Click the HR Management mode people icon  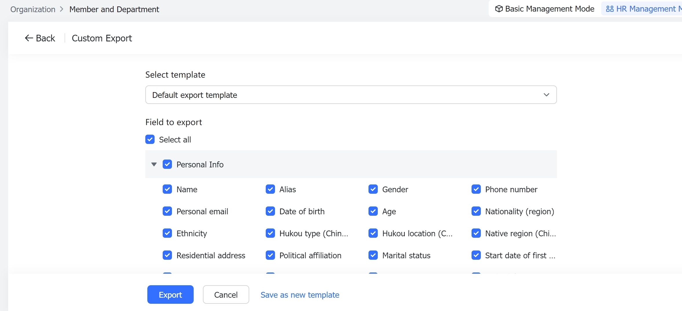(610, 9)
